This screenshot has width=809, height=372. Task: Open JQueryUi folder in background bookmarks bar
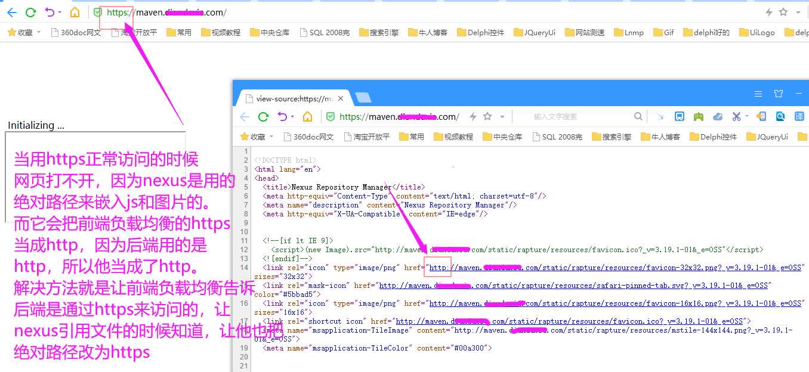534,32
